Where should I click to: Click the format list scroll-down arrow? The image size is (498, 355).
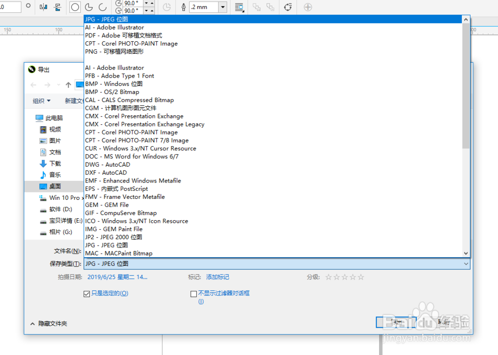[466, 253]
